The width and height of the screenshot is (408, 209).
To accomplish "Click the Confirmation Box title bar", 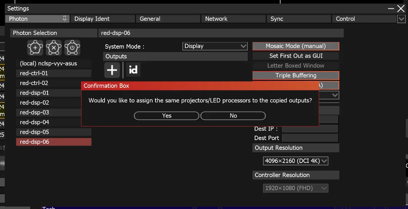I will [200, 86].
